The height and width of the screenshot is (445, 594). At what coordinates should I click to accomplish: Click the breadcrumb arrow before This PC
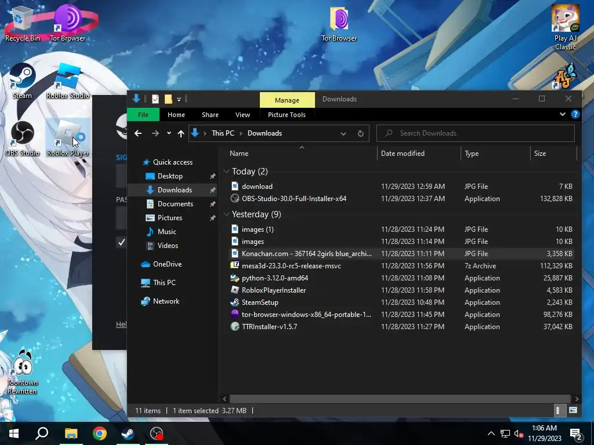(x=205, y=133)
